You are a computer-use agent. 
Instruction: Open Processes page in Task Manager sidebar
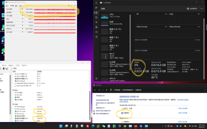coord(96,8)
